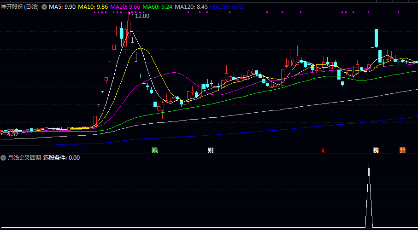418x230 pixels.
Task: Click the 选股条件 value label
Action: click(61, 157)
